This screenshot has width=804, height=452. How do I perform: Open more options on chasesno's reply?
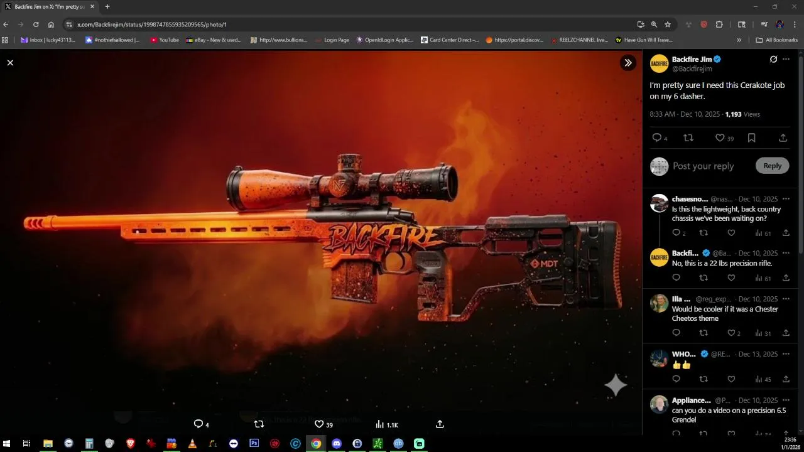click(786, 199)
